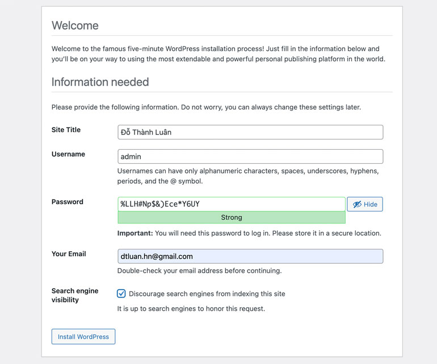Click 'Usernames can have only alphanumeric characters' hint
The image size is (437, 364).
(248, 176)
